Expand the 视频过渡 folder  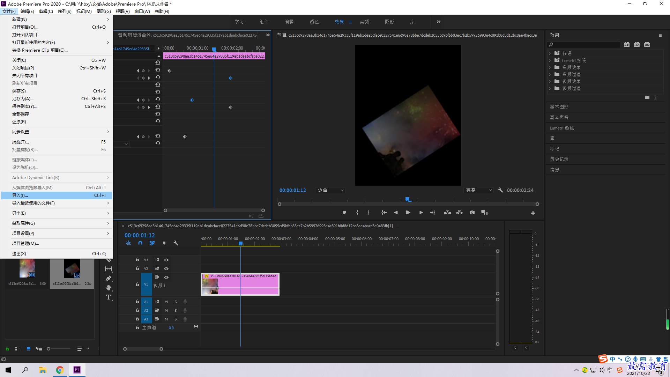coord(550,88)
